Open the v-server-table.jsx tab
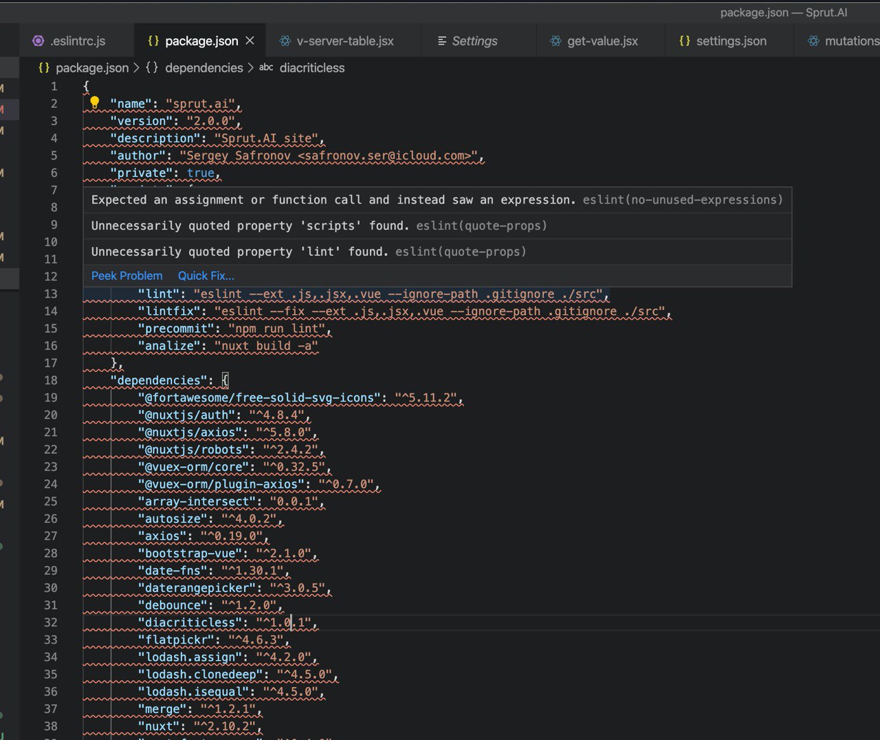 (345, 41)
